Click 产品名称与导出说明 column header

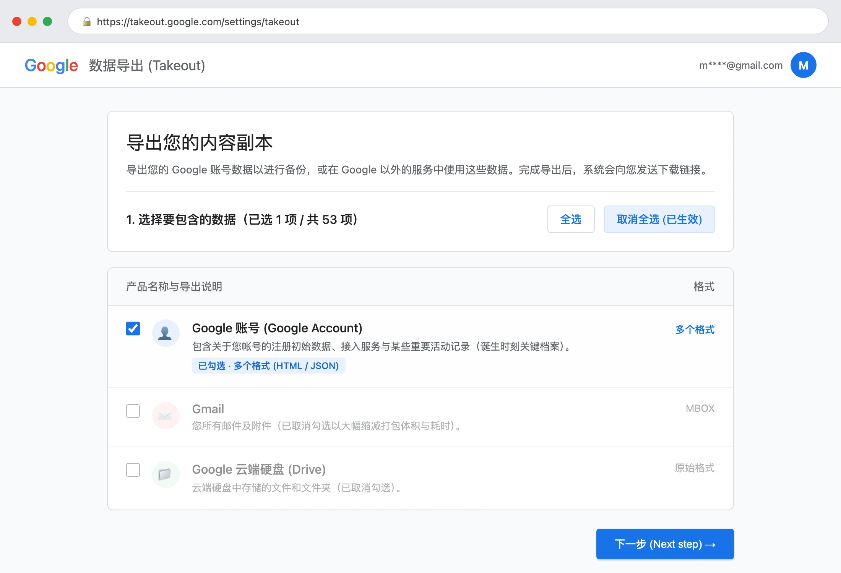174,286
